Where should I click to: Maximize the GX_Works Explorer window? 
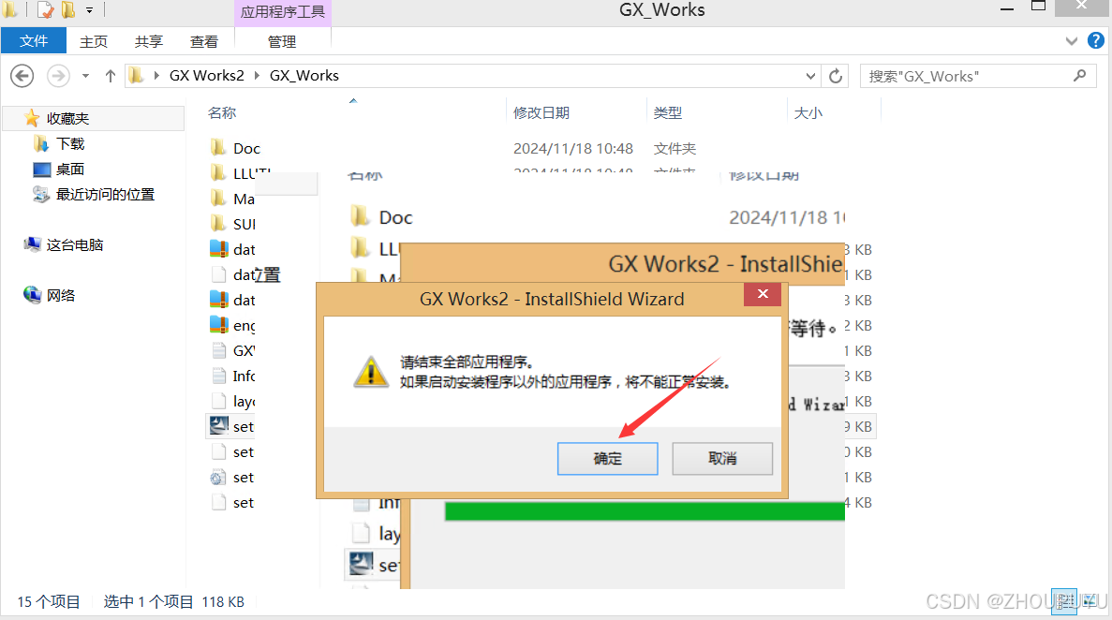(1038, 7)
